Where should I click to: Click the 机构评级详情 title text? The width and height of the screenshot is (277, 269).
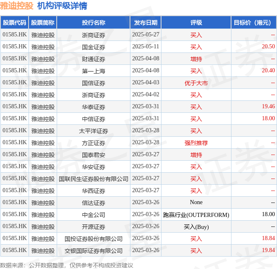pos(62,6)
